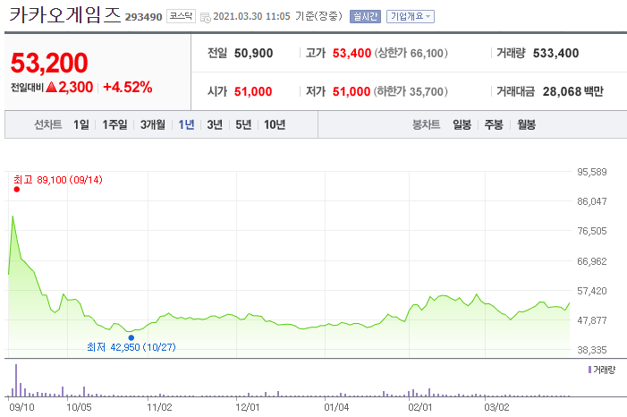Click the 시가 value 51,000
The image size is (627, 417).
point(253,91)
